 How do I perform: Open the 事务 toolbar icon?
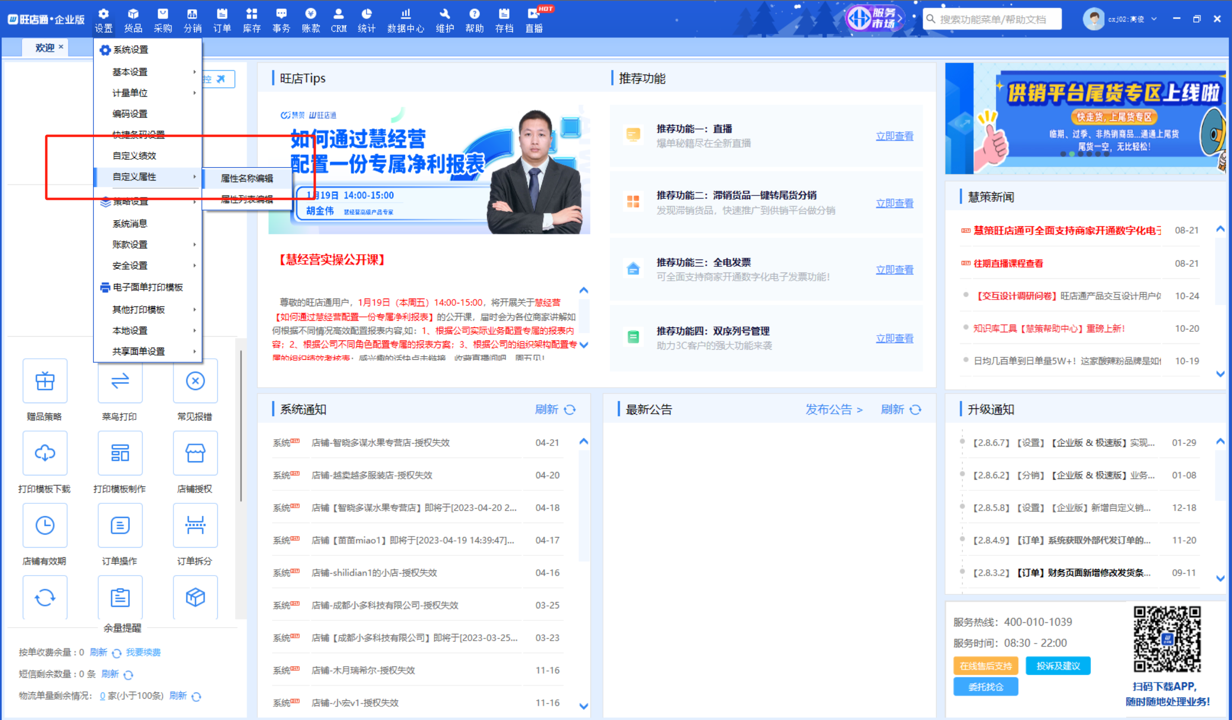(281, 20)
